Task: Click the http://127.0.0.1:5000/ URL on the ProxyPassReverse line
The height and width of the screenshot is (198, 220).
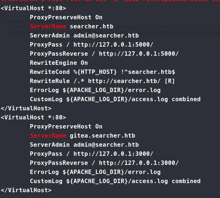Action: 139,54
